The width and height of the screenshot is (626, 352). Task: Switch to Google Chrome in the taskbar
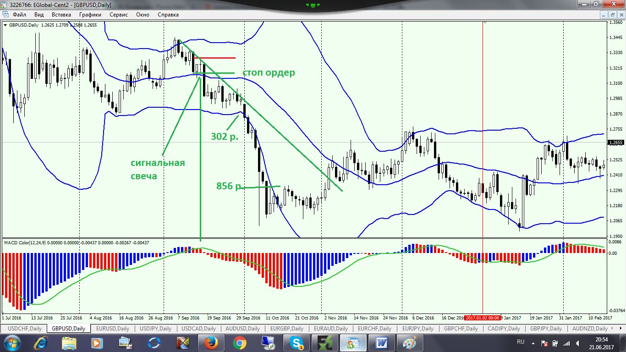239,342
